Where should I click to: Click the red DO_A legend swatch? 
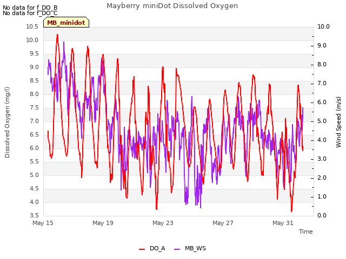point(142,249)
